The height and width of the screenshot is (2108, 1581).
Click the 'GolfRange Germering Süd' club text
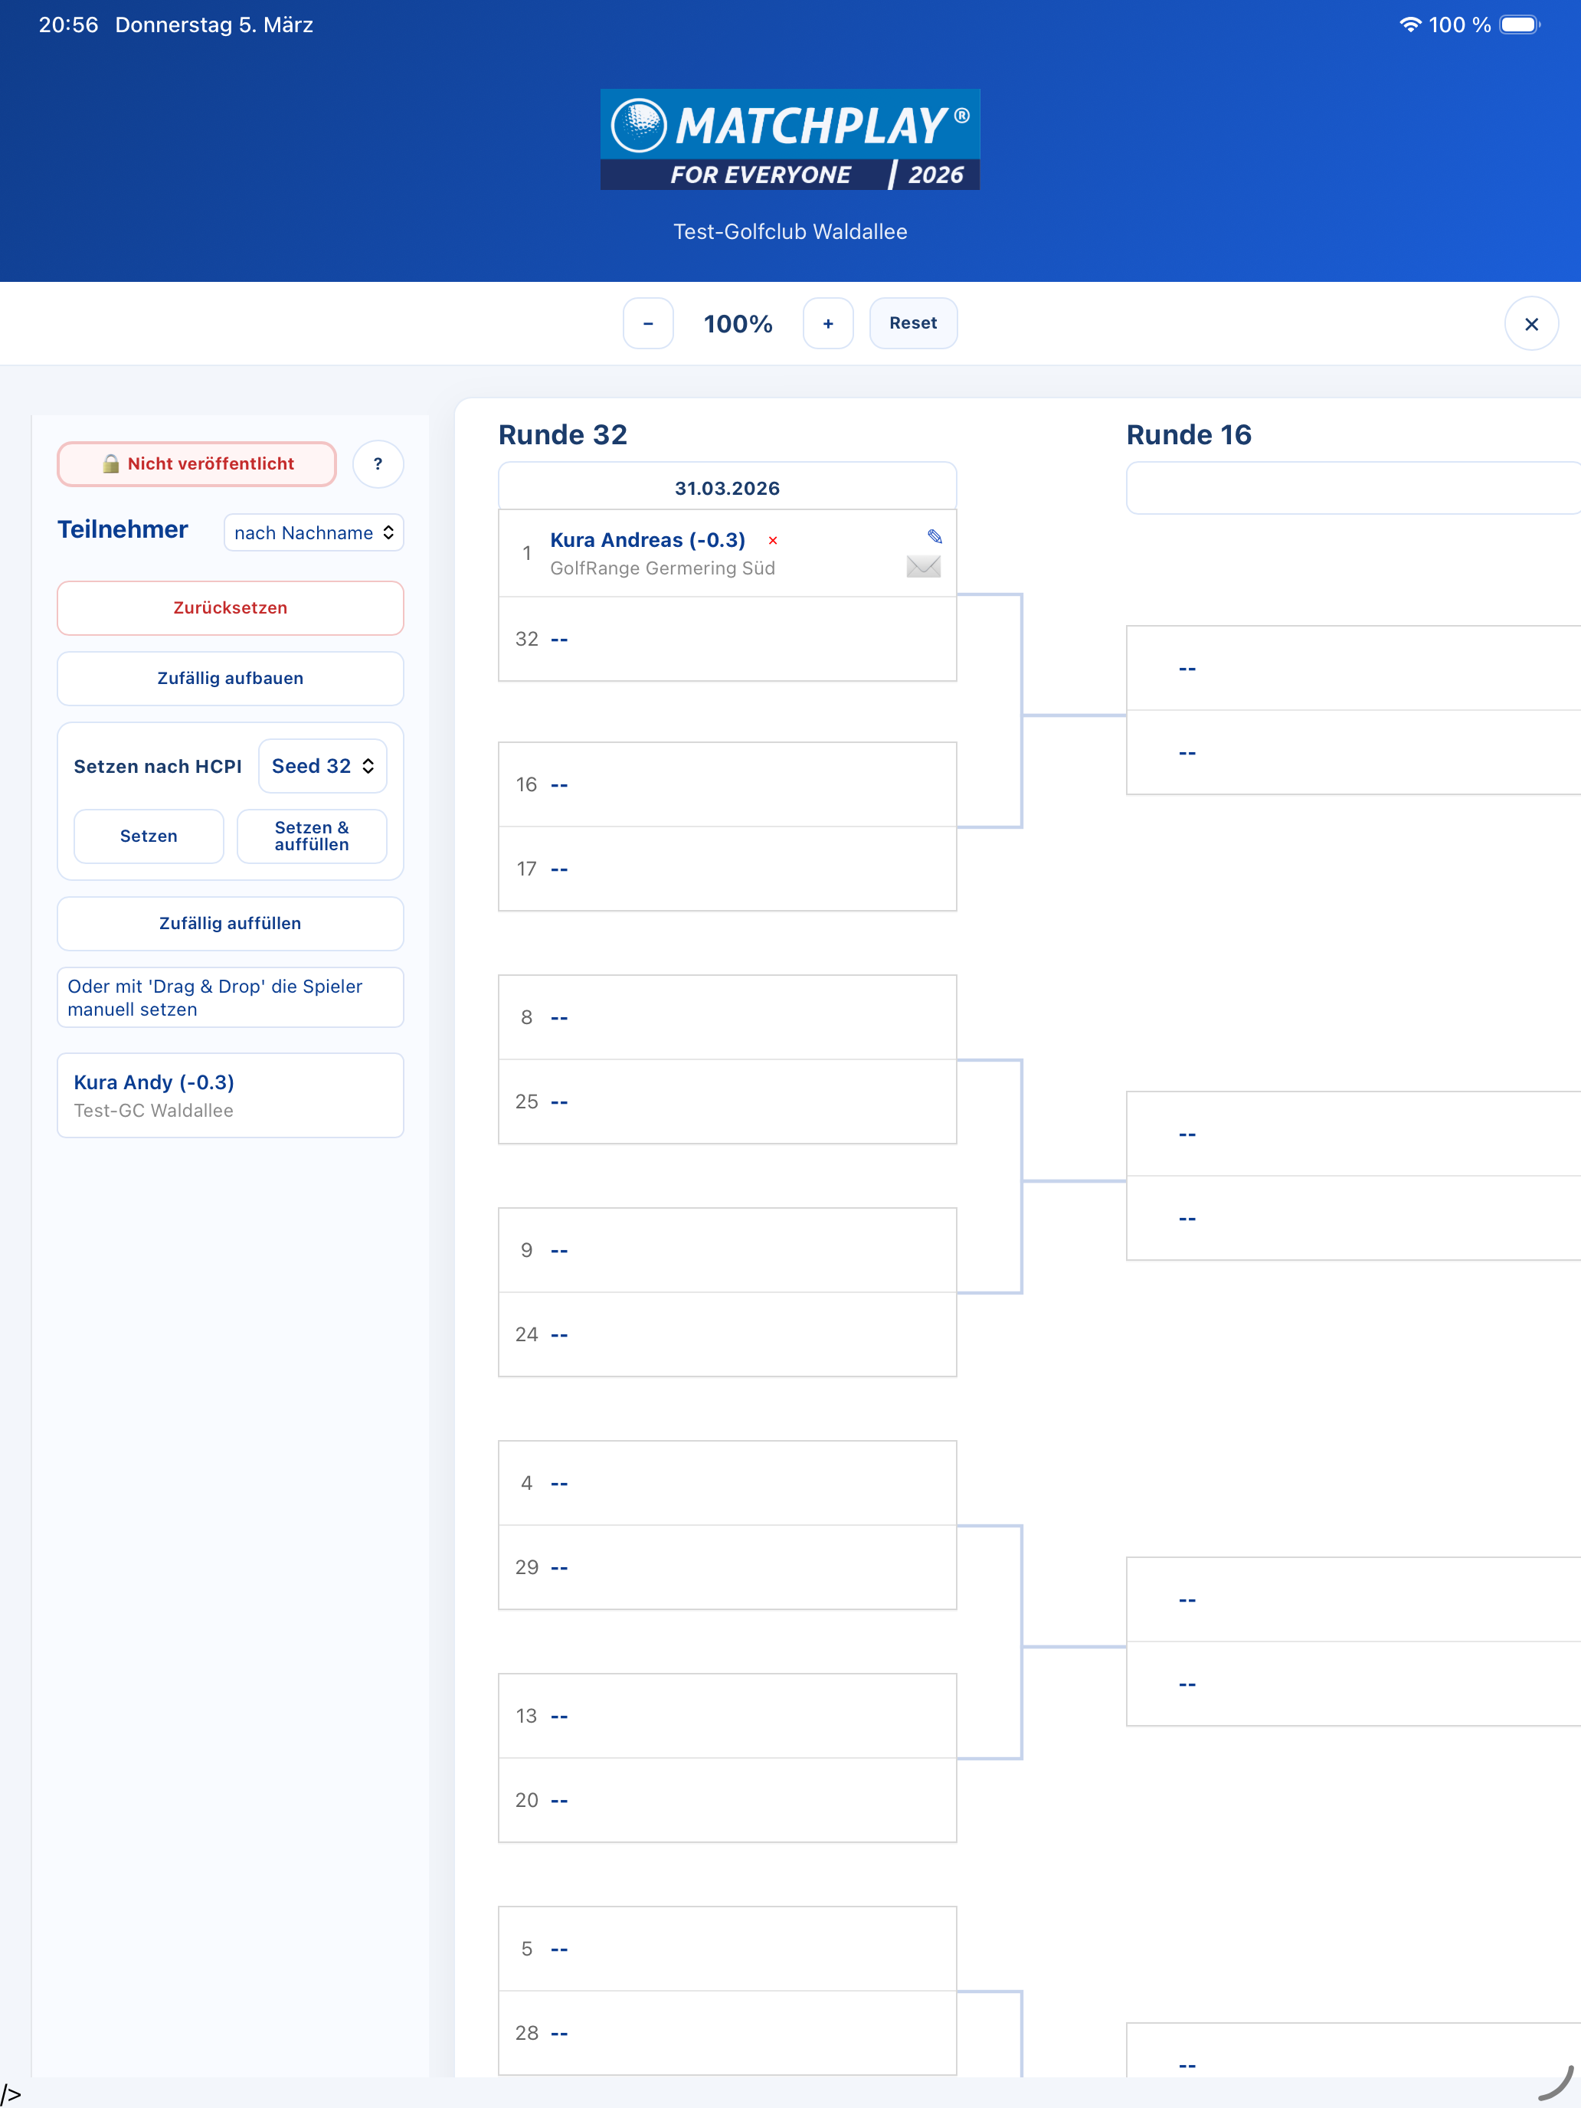[x=663, y=568]
